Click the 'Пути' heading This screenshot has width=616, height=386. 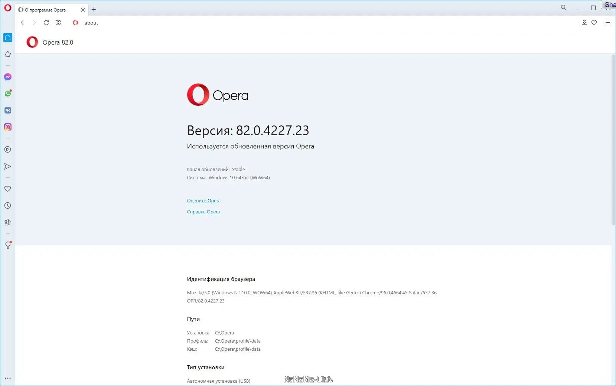coord(193,319)
